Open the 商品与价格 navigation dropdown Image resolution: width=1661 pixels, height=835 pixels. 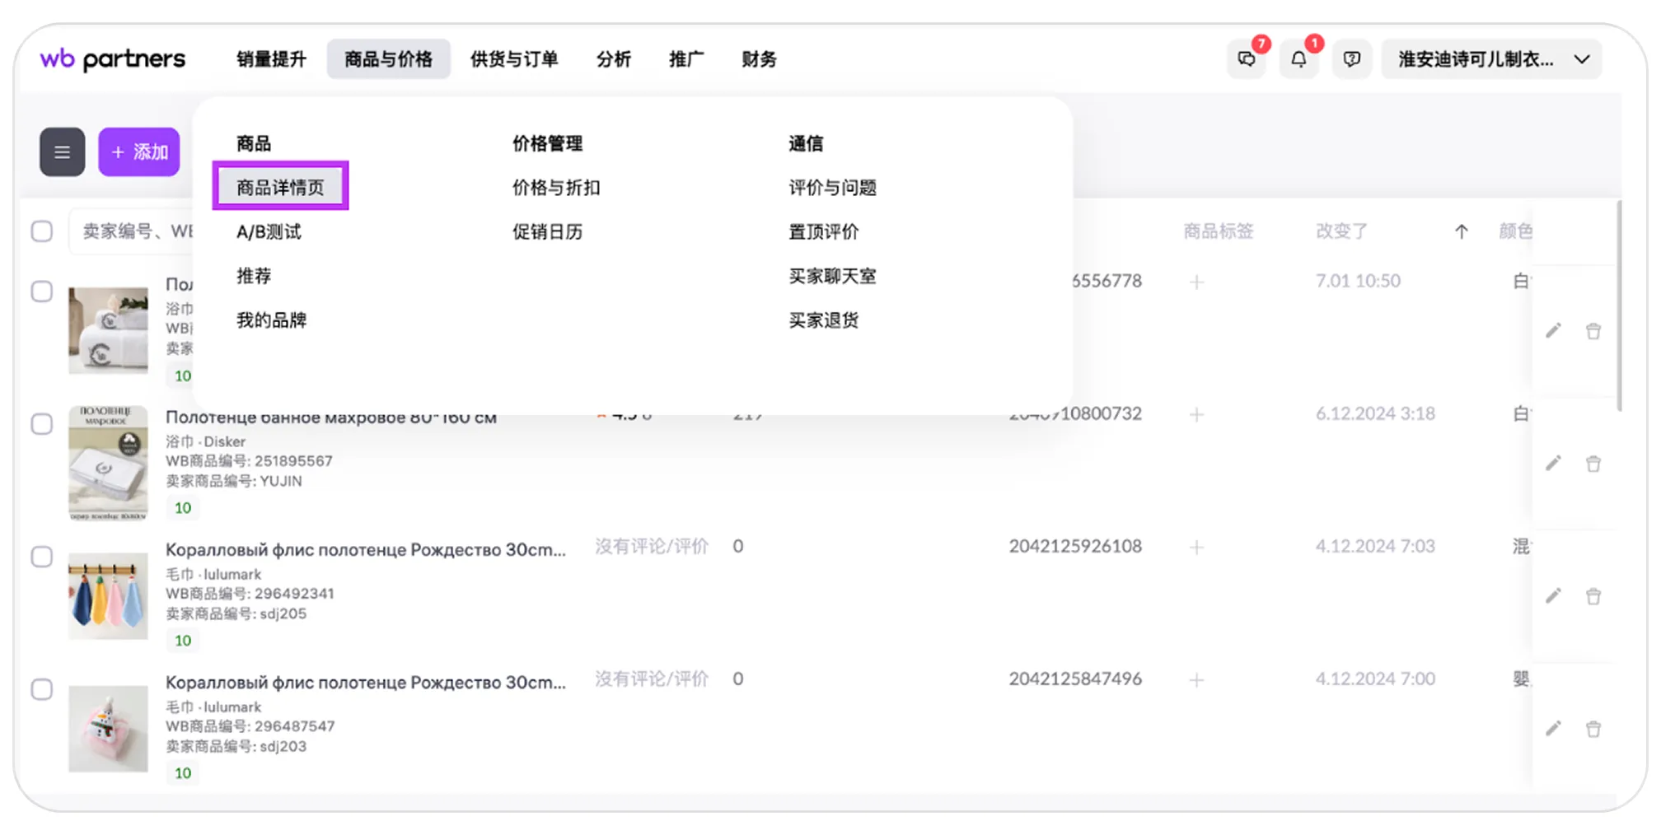pyautogui.click(x=388, y=59)
